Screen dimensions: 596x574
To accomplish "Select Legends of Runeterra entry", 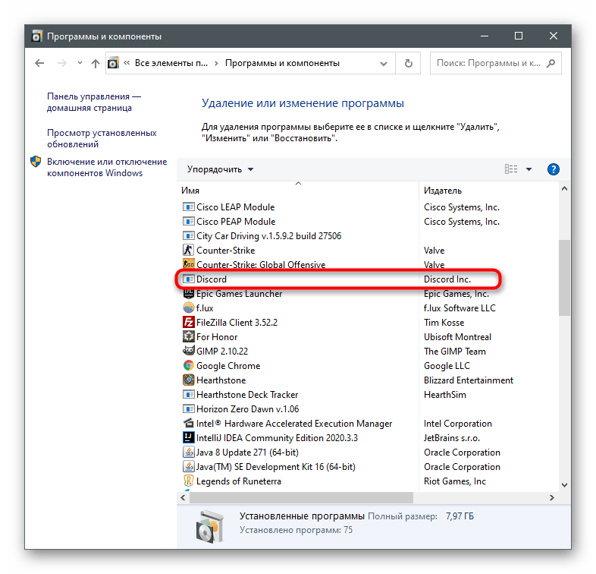I will tap(239, 481).
